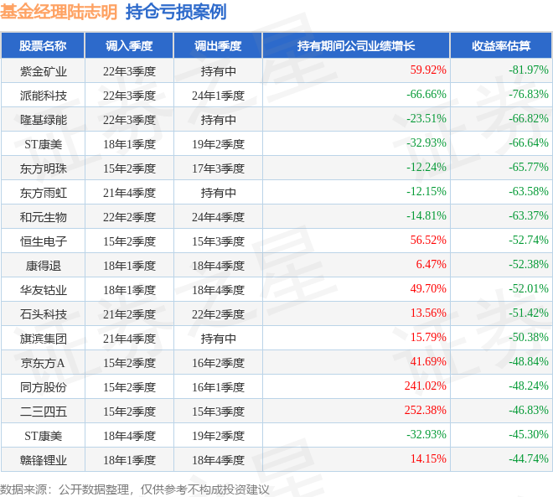Click the 59.92% growth value
This screenshot has height=497, width=553.
click(428, 70)
